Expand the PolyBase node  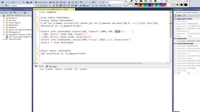pos(4,27)
